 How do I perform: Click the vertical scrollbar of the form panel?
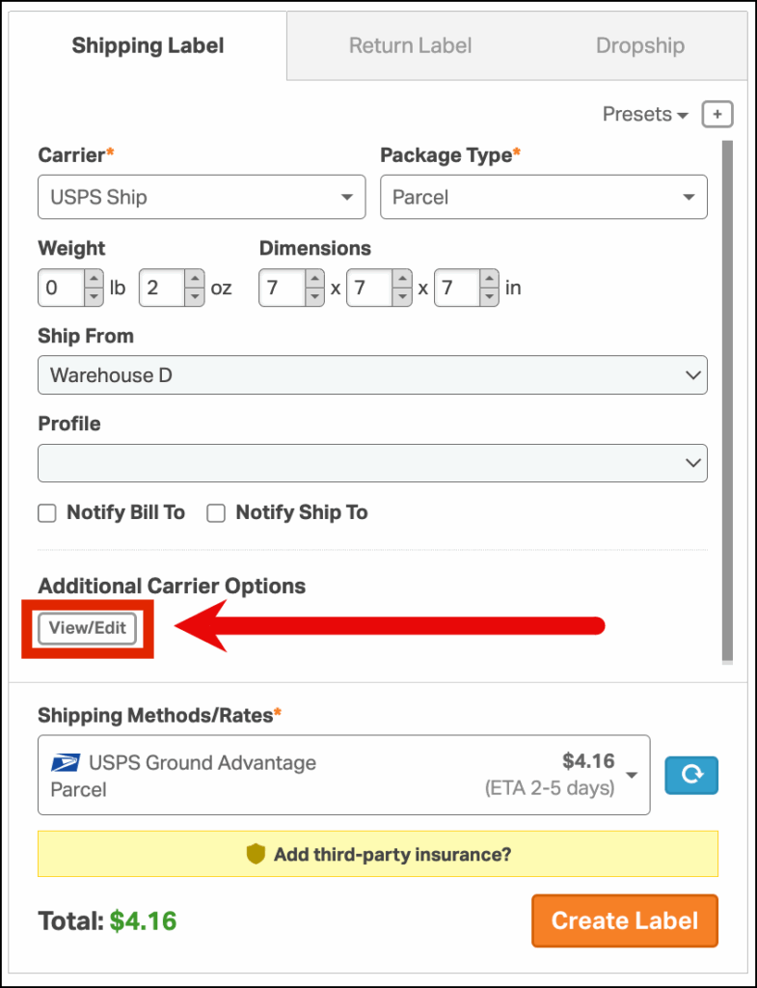(727, 401)
